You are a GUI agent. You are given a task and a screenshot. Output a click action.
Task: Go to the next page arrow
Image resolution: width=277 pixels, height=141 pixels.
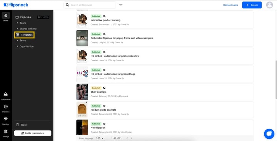click(131, 138)
